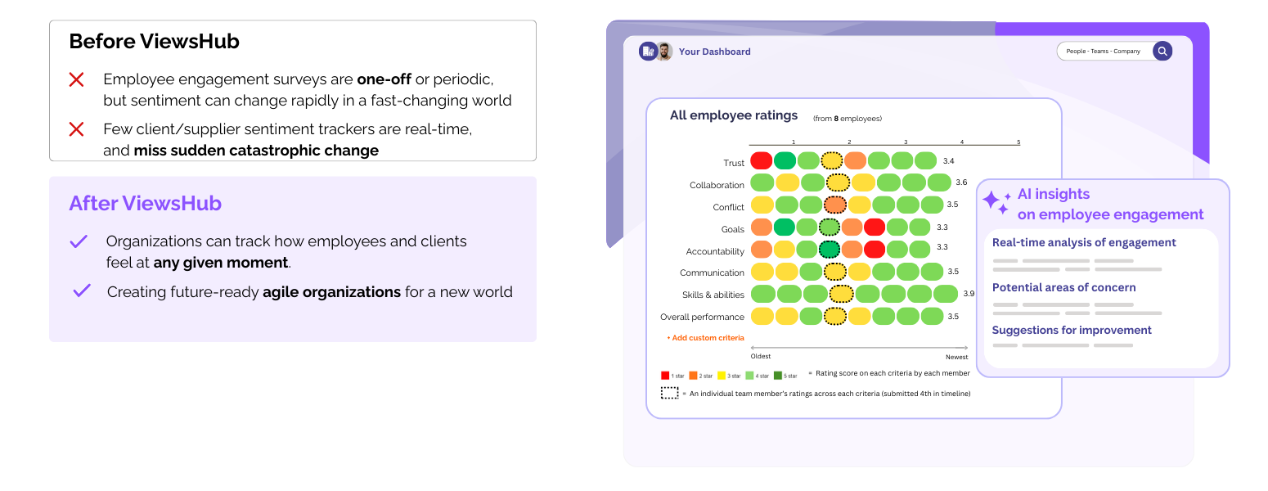Image resolution: width=1268 pixels, height=491 pixels.
Task: Click the Your Dashboard title
Action: (714, 52)
